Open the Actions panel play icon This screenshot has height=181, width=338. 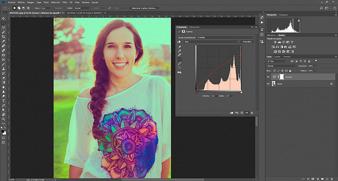point(262,23)
